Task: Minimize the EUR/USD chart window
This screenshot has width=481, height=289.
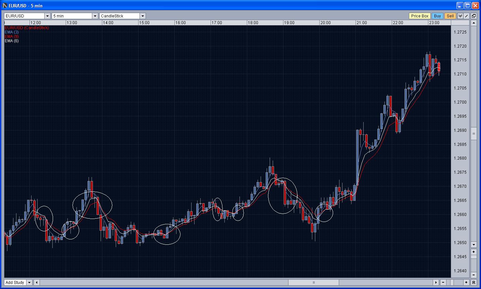Action: pos(460,6)
